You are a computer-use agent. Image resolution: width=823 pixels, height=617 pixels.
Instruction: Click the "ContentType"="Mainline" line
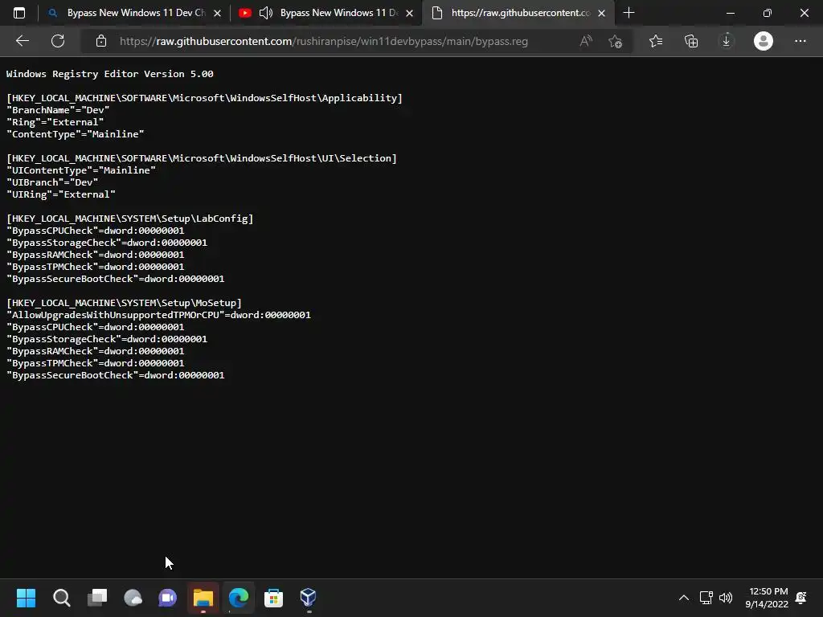click(75, 134)
